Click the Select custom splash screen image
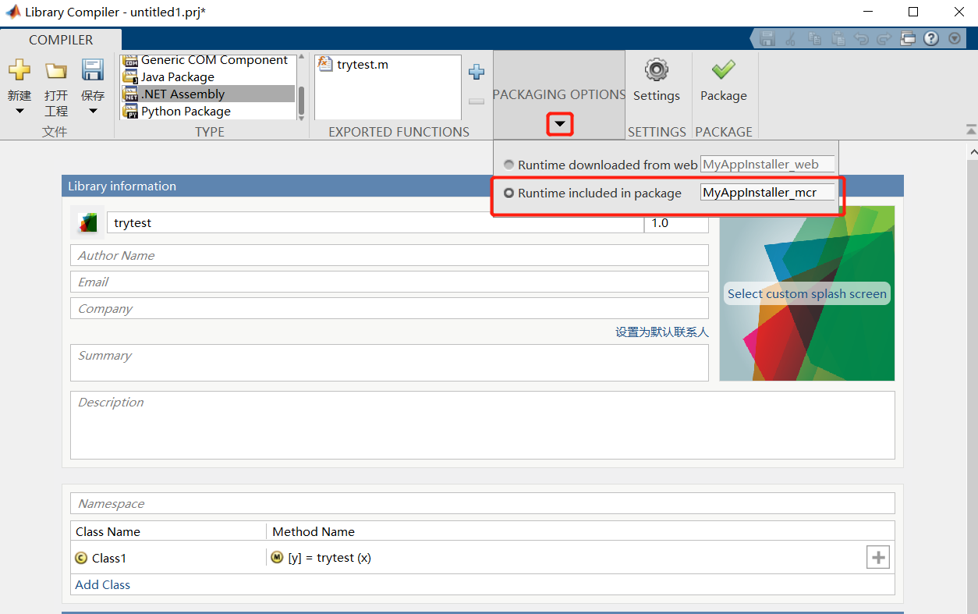Screen dimensions: 978x614 coord(806,293)
